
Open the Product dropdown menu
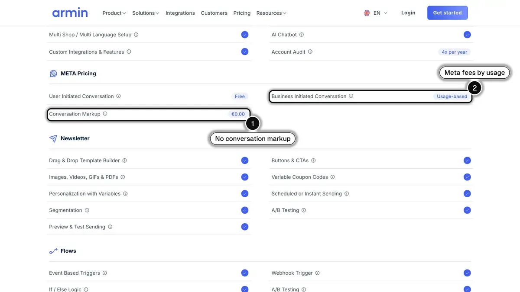point(114,13)
